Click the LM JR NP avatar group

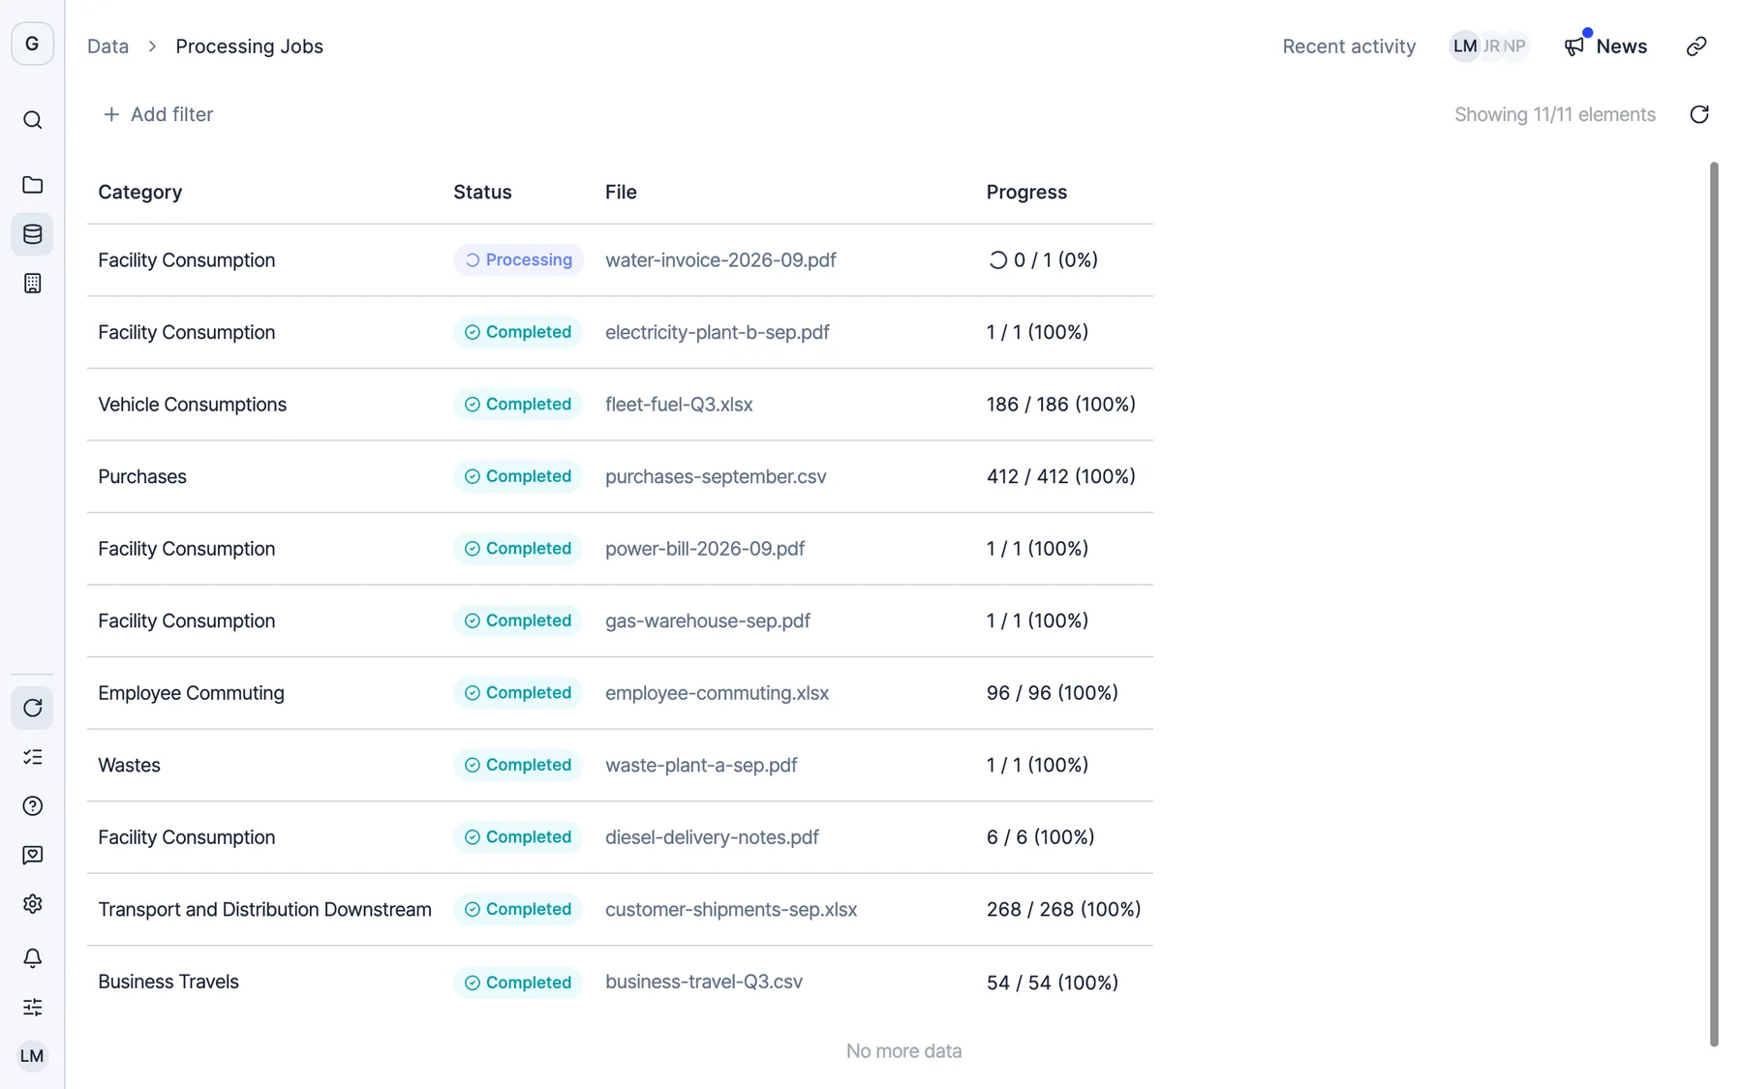tap(1489, 46)
